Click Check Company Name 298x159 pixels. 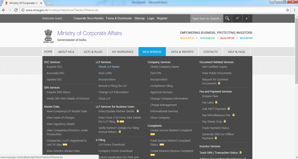tap(165, 67)
